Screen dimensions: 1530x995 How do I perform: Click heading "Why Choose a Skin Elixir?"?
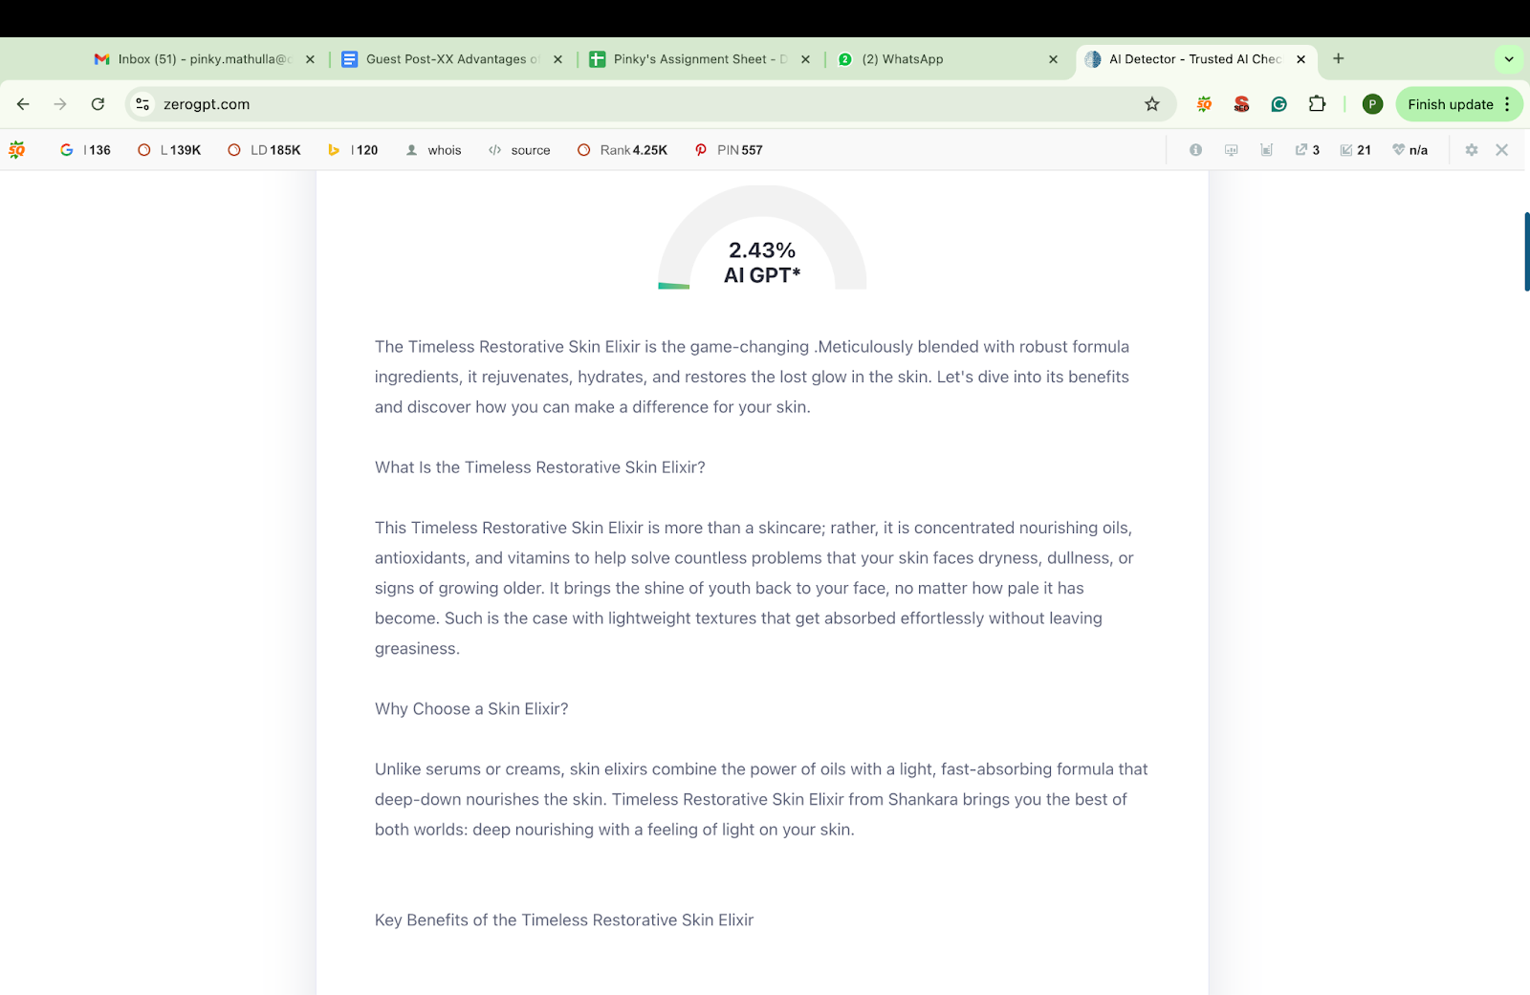(x=471, y=709)
